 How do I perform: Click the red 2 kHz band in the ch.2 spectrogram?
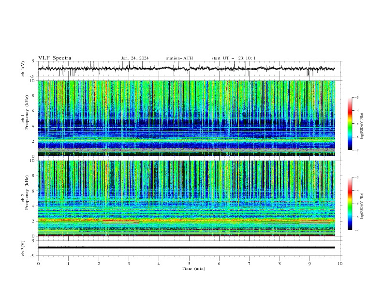click(186, 220)
